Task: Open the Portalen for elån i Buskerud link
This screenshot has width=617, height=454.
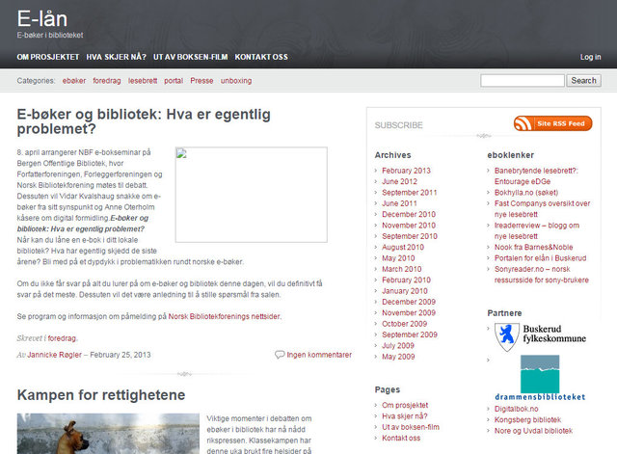Action: 540,258
